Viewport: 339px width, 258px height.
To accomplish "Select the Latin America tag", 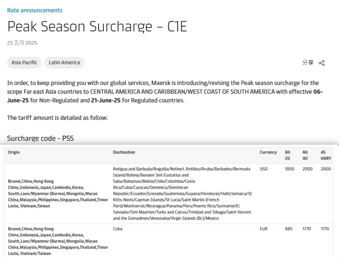I will [64, 62].
